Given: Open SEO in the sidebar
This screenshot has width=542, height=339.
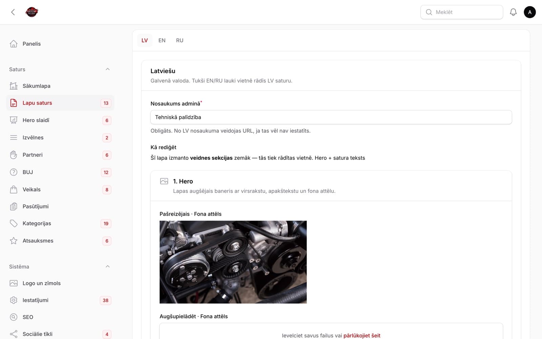Looking at the screenshot, I should [x=60, y=317].
